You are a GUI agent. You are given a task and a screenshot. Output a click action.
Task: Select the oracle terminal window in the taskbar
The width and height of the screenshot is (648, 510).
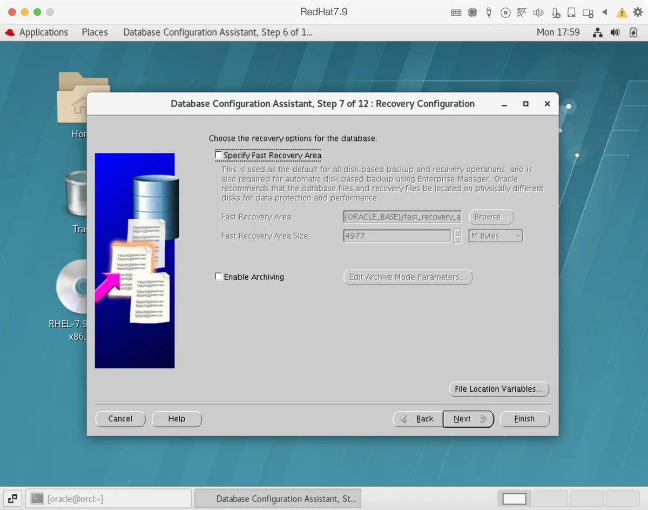click(x=108, y=498)
